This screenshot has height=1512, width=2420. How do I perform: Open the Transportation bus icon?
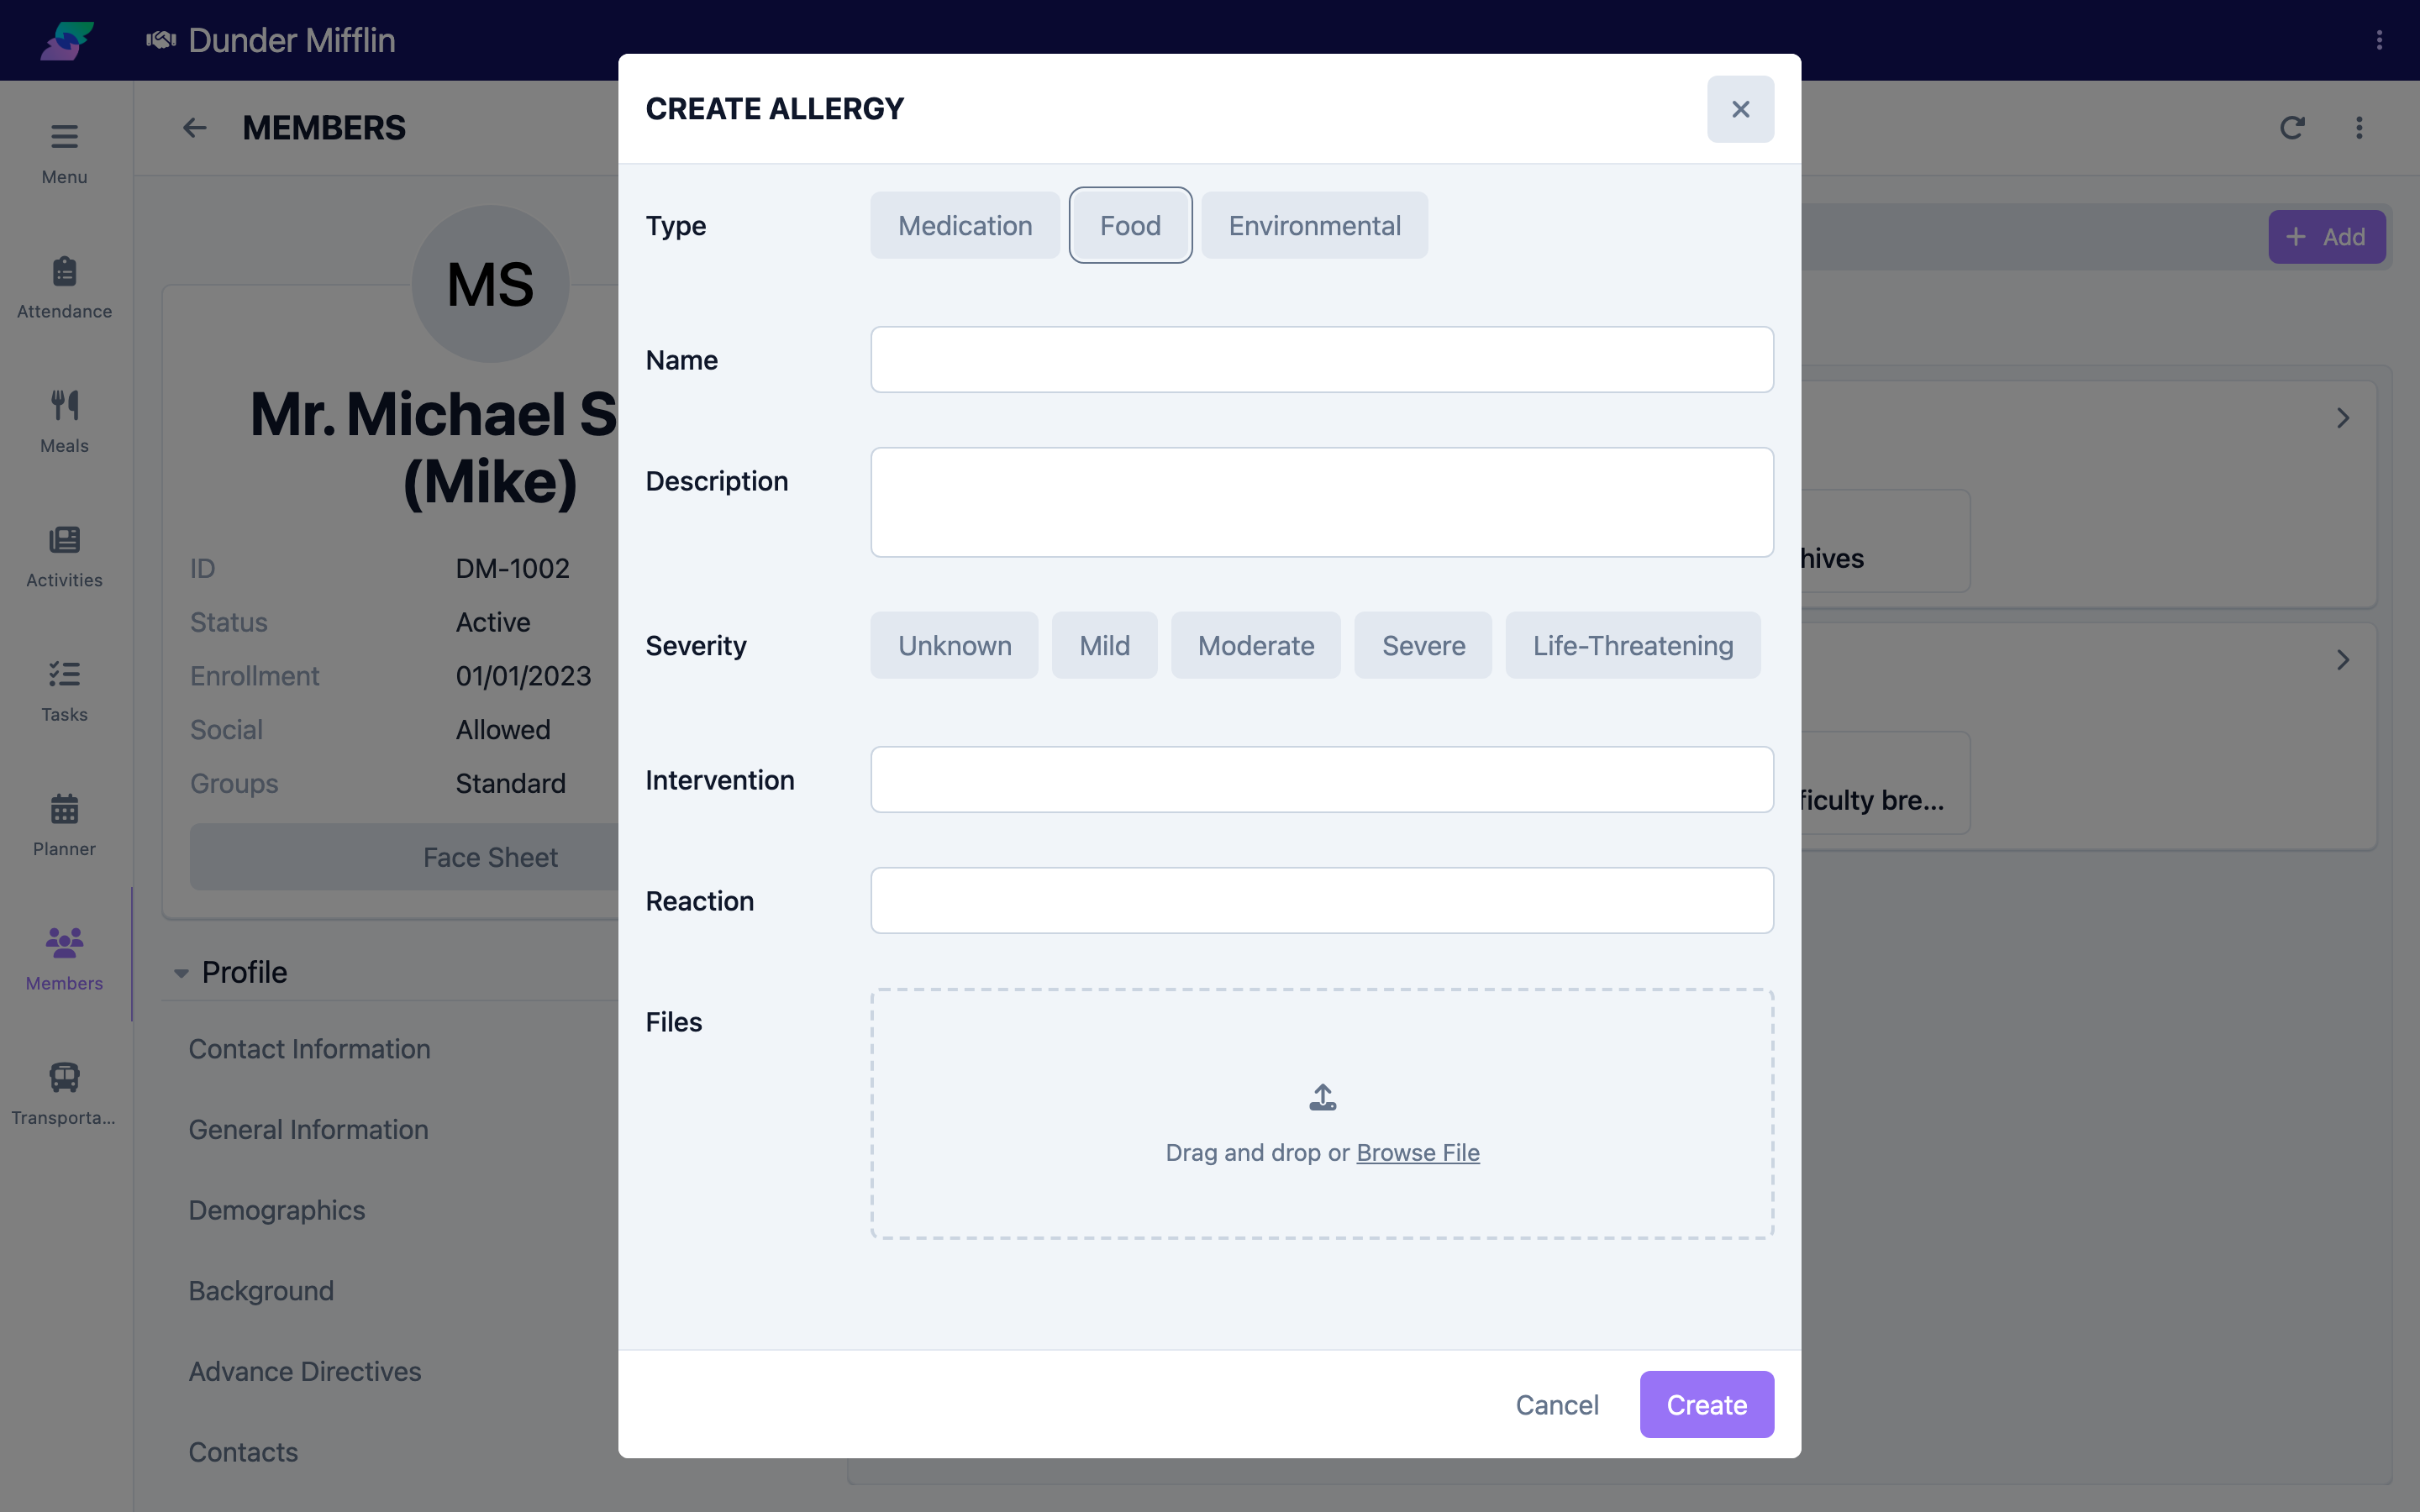64,1077
